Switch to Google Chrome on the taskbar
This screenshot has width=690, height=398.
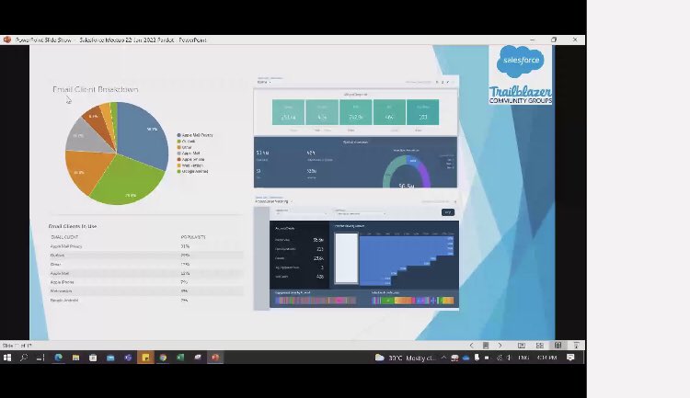click(x=163, y=358)
